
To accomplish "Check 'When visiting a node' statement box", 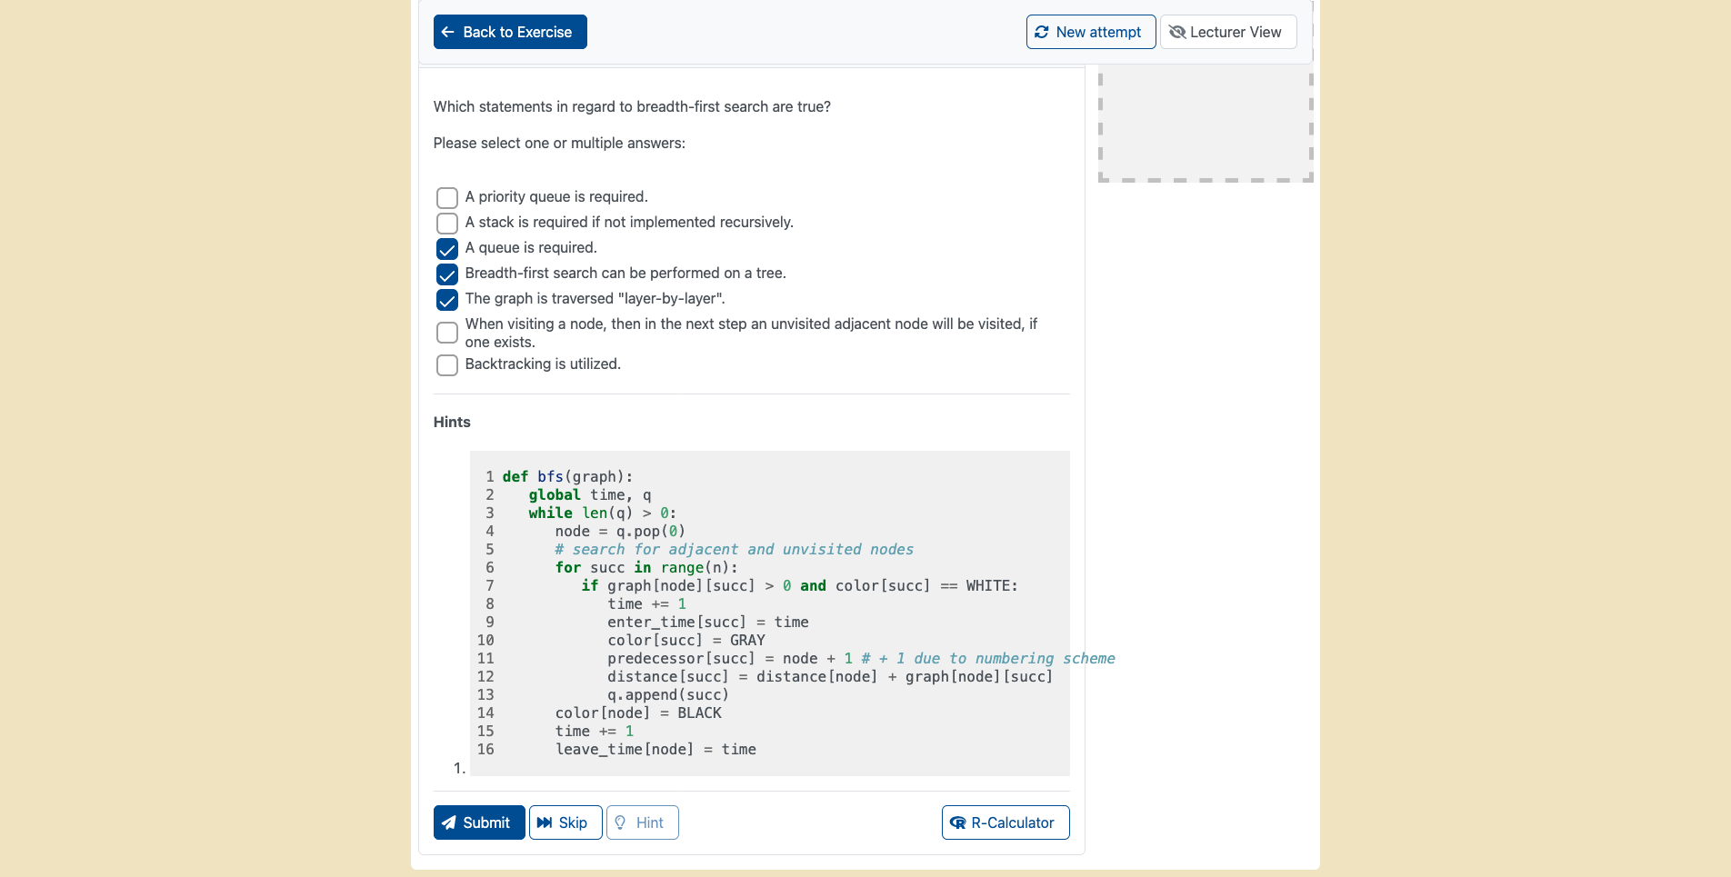I will [x=447, y=333].
